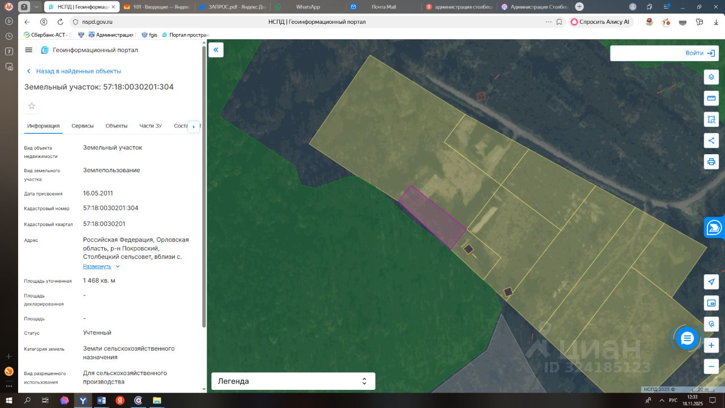Click Назад в найденные объекты link
725x408 pixels.
click(74, 71)
